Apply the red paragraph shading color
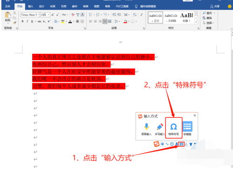This screenshot has height=171, width=233. pyautogui.click(x=125, y=21)
